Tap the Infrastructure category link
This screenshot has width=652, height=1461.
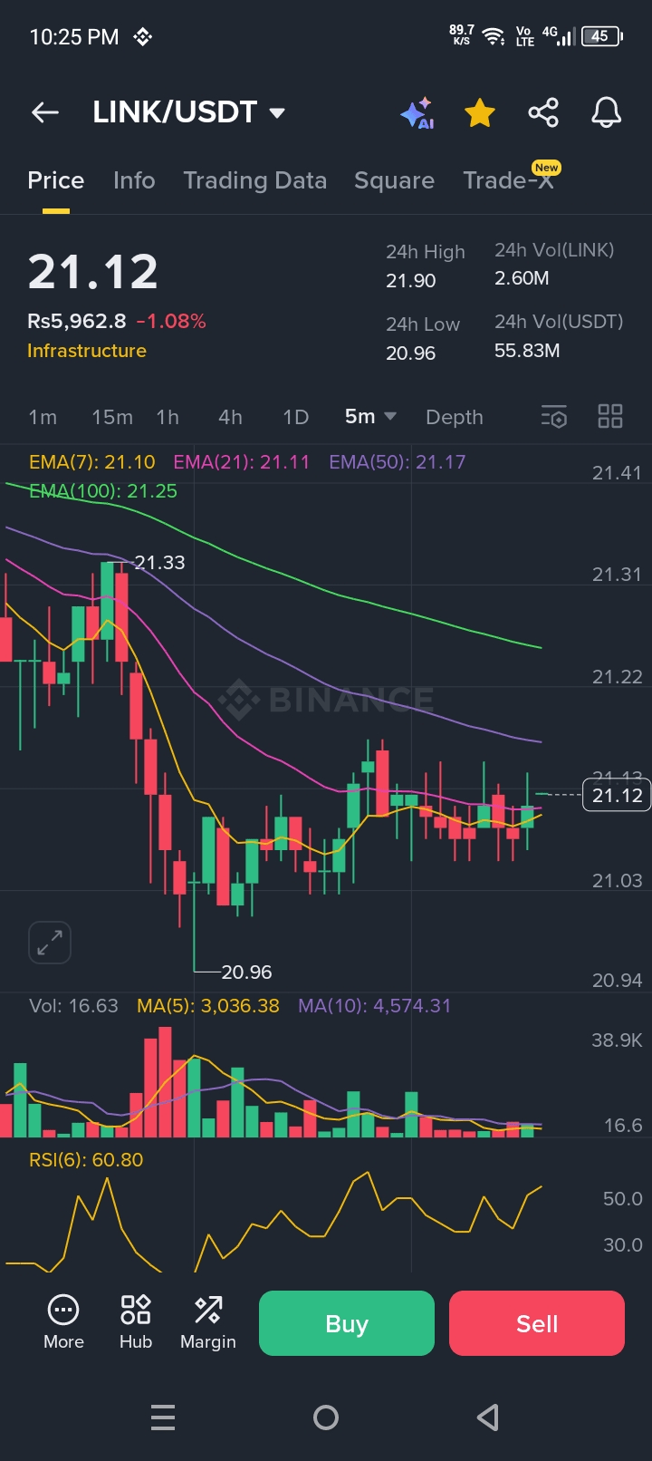[87, 351]
